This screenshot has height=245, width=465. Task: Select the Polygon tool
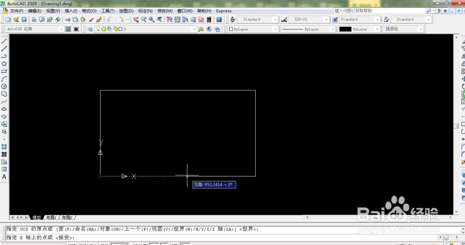pyautogui.click(x=4, y=64)
